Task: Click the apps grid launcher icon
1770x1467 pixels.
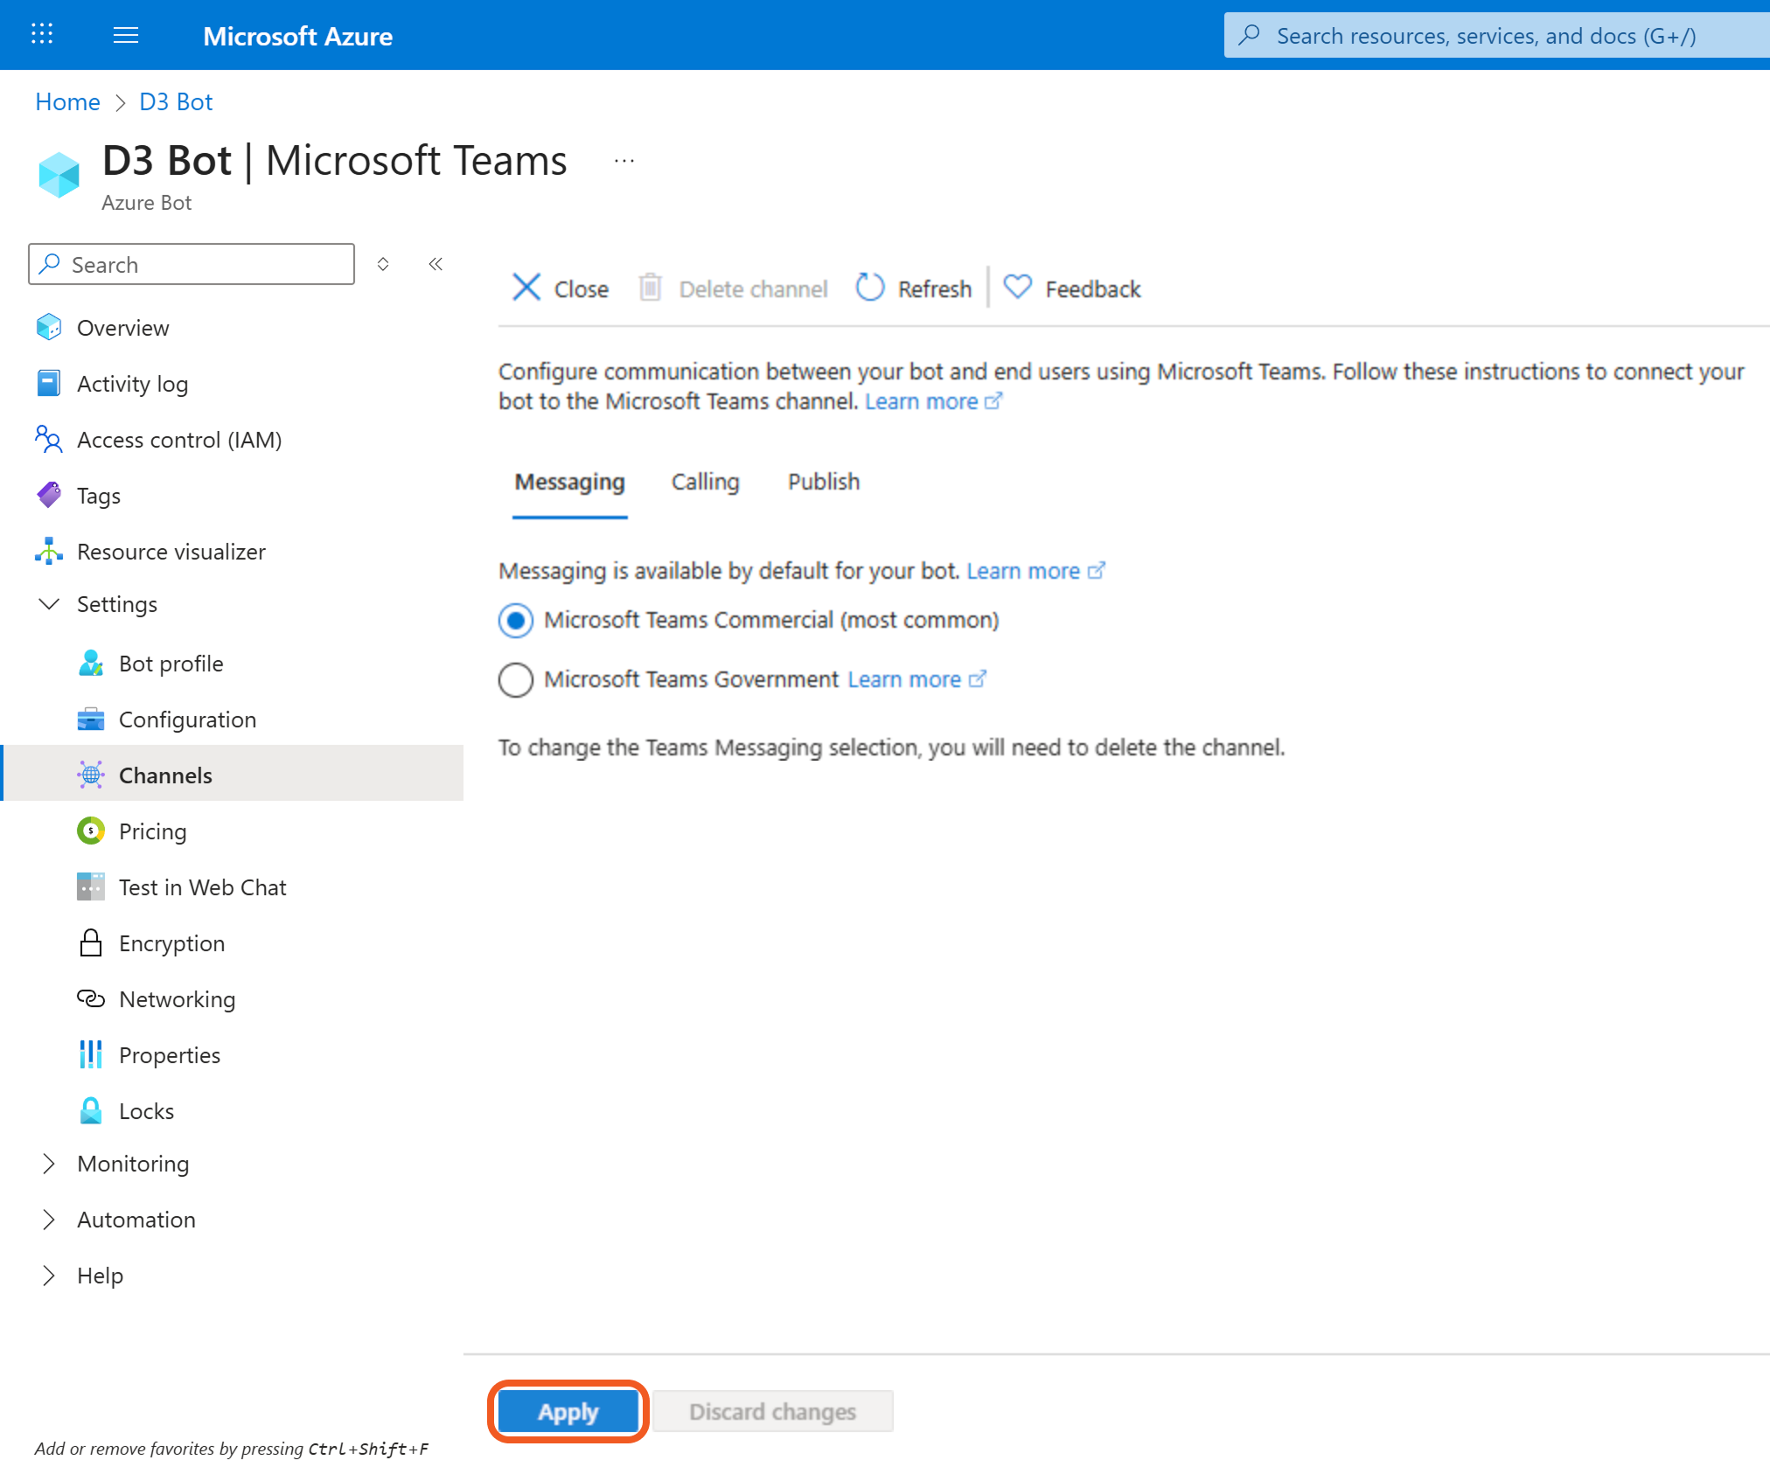Action: (x=42, y=35)
